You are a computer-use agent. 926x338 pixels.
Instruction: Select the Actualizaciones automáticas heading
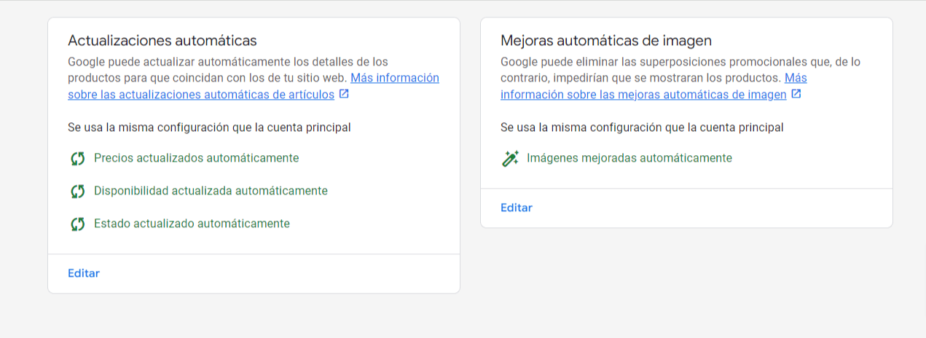(162, 40)
